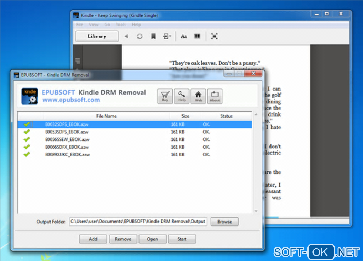Toggle Kindle full screen icon
The image size is (363, 261).
(x=214, y=36)
